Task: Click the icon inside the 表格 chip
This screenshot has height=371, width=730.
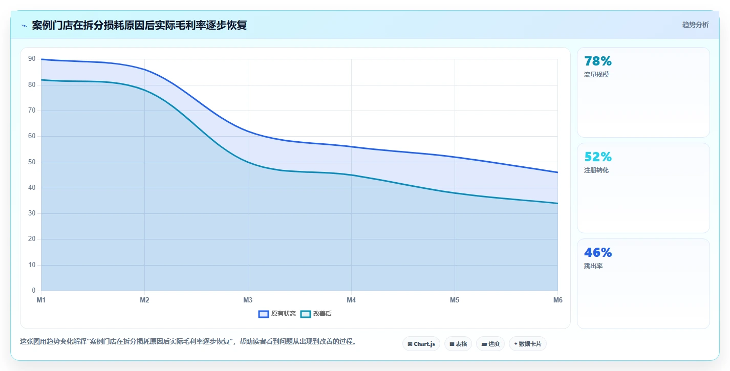Action: tap(452, 344)
